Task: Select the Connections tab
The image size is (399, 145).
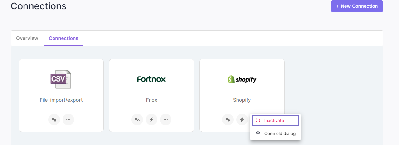Action: click(63, 38)
